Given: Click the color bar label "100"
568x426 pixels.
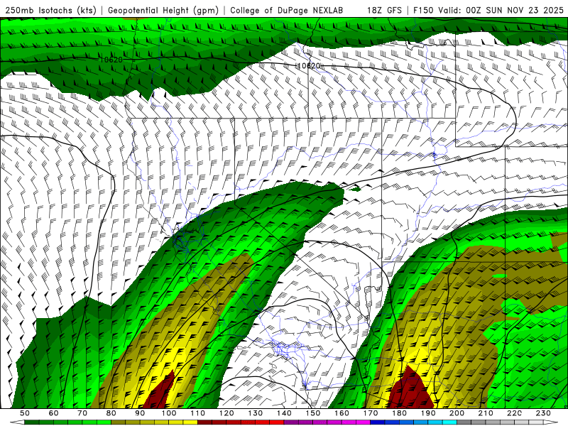Looking at the screenshot, I should 169,413.
